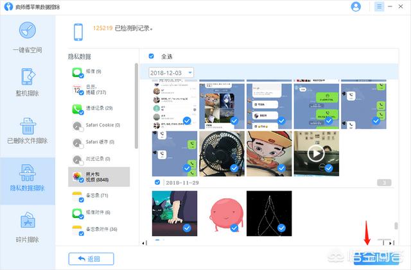The image size is (411, 270).
Task: Open the 2018-12-03 date dropdown
Action: (190, 73)
